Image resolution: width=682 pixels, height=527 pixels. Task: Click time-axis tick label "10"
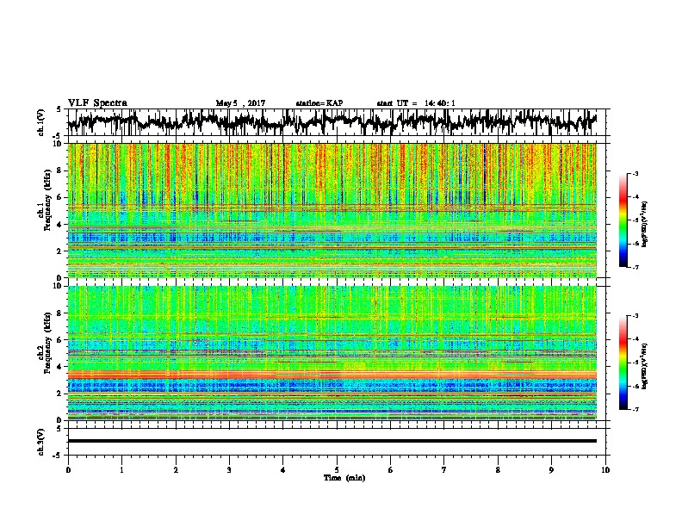tap(605, 470)
